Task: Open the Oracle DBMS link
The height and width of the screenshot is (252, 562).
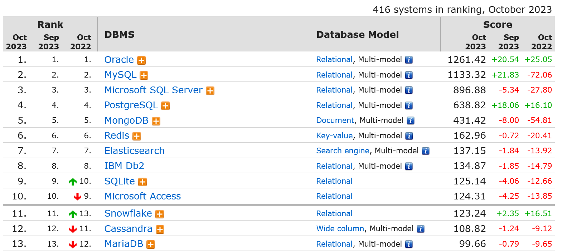Action: [x=119, y=60]
